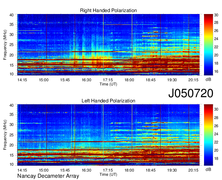The height and width of the screenshot is (180, 222).
Task: Click 30 MHz tick of Left Handed plot
Action: pos(11,125)
